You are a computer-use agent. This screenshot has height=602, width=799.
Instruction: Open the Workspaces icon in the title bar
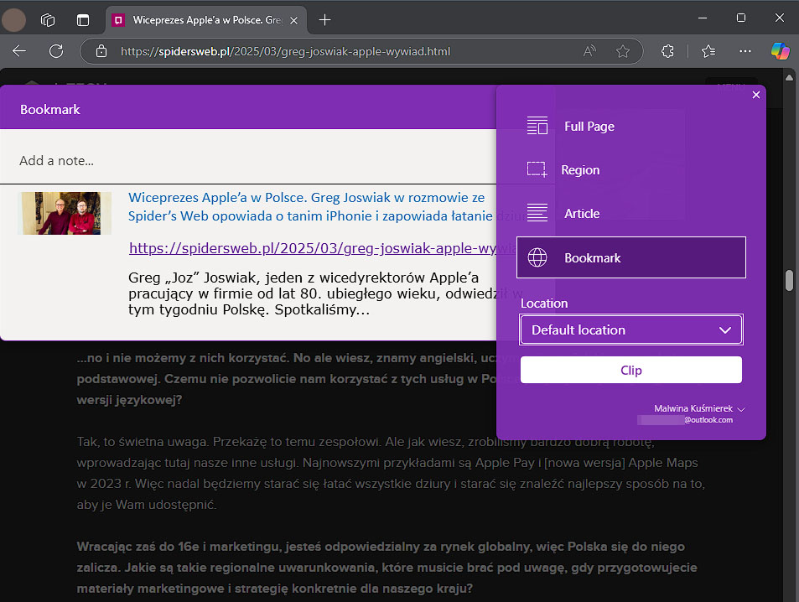coord(48,20)
